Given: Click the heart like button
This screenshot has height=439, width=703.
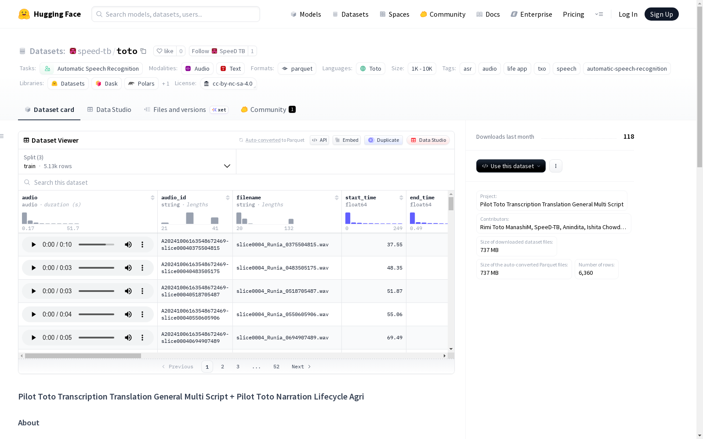Looking at the screenshot, I should click(x=165, y=51).
